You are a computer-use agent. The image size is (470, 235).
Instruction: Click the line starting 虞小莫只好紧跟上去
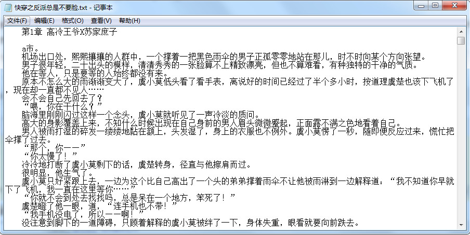click(238, 181)
